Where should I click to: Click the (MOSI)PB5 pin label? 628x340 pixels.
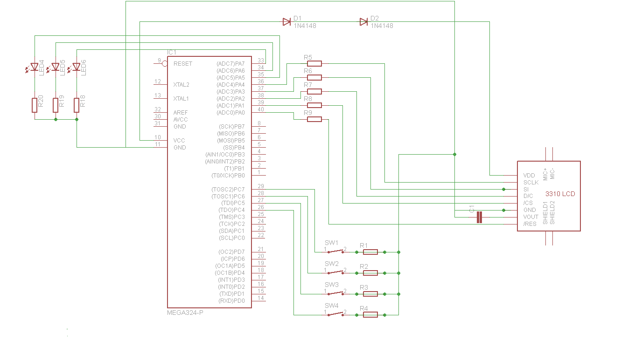coord(231,140)
